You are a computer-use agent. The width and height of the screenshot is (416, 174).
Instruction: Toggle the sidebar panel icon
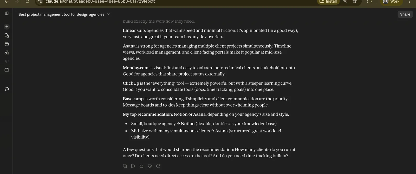click(x=7, y=13)
